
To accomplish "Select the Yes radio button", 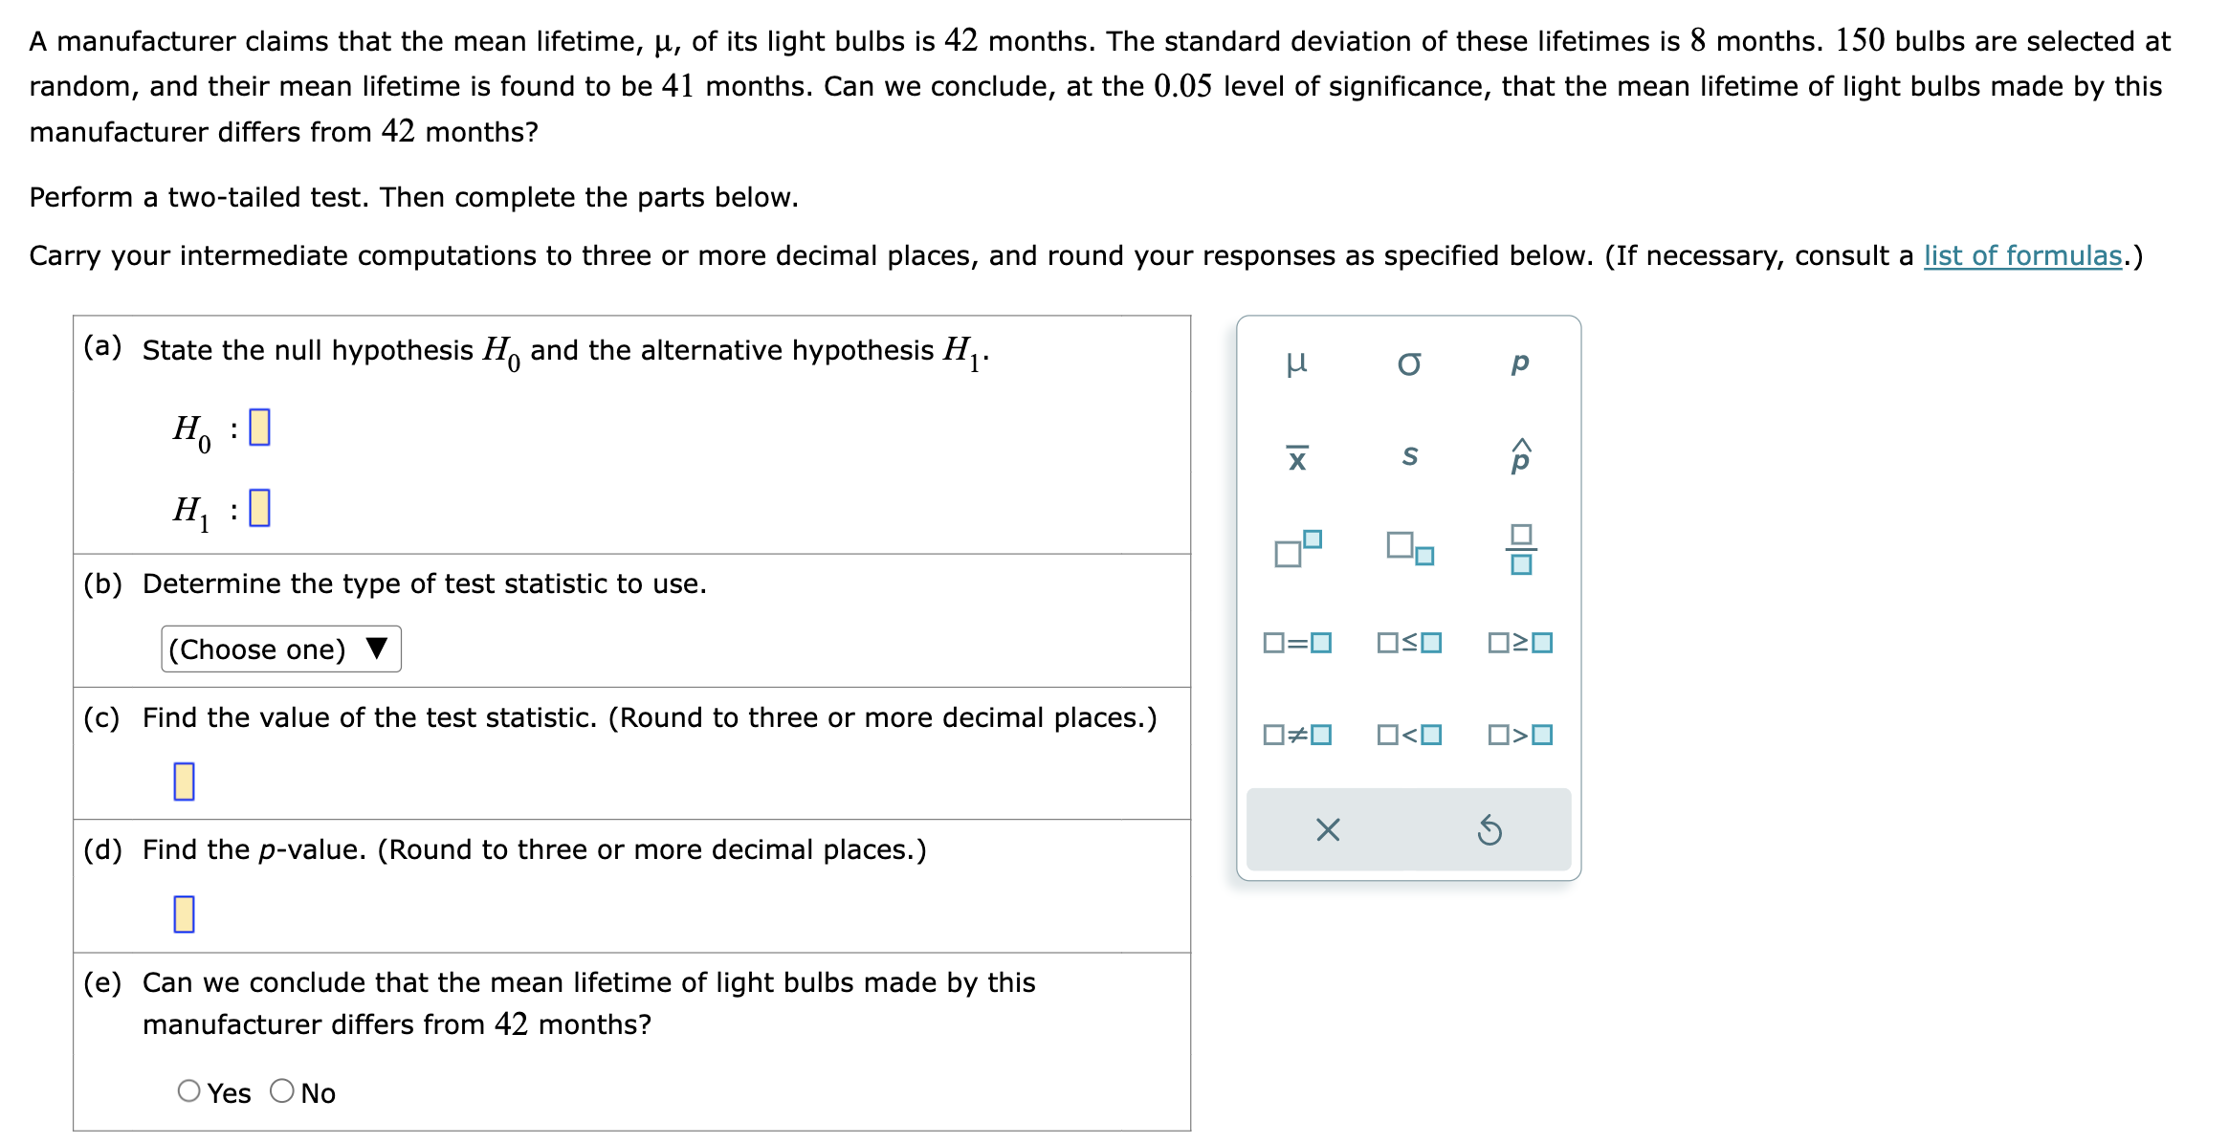I will point(188,1090).
